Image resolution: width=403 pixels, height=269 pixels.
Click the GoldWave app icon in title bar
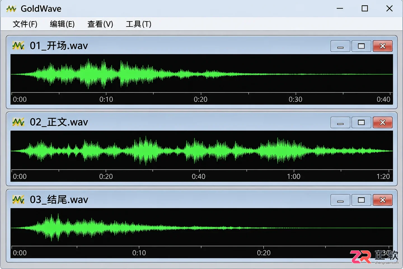(x=11, y=9)
